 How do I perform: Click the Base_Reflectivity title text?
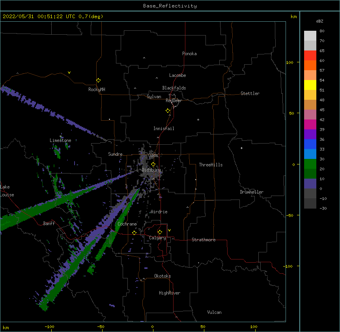click(x=170, y=6)
